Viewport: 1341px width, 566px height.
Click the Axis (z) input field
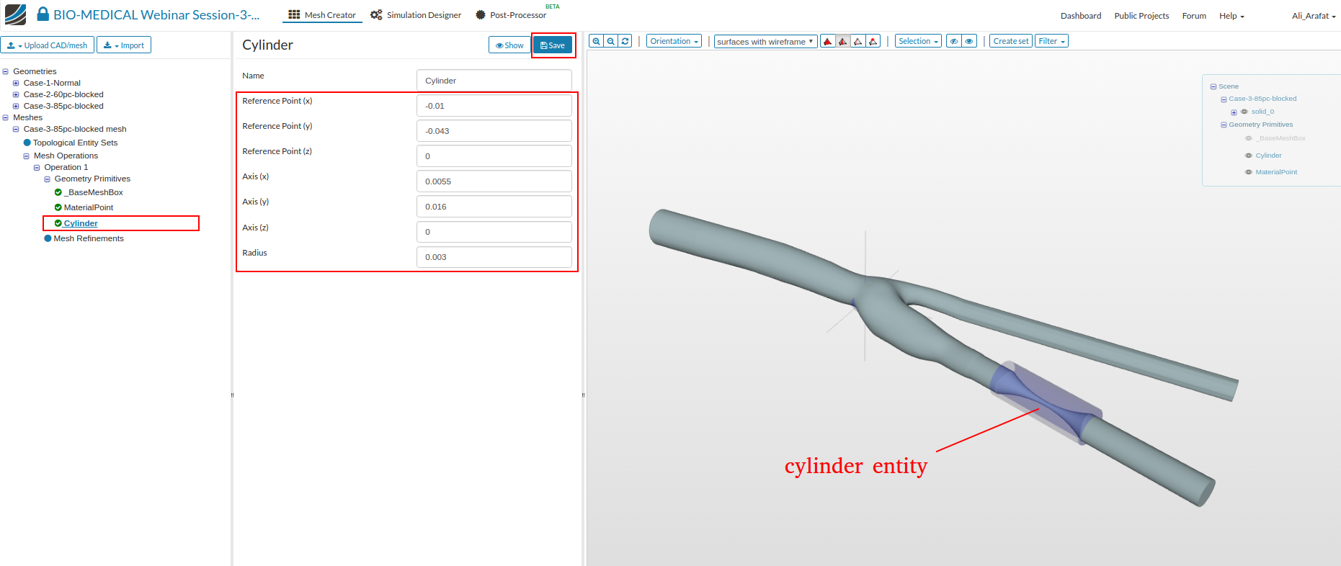click(x=494, y=232)
